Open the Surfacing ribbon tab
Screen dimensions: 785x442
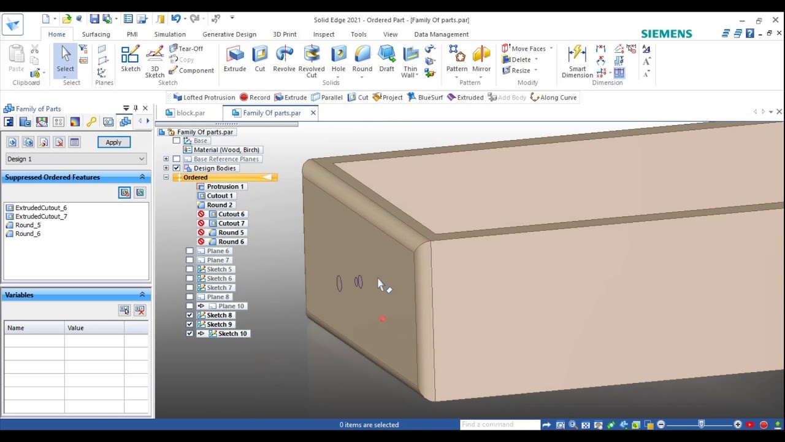(96, 34)
